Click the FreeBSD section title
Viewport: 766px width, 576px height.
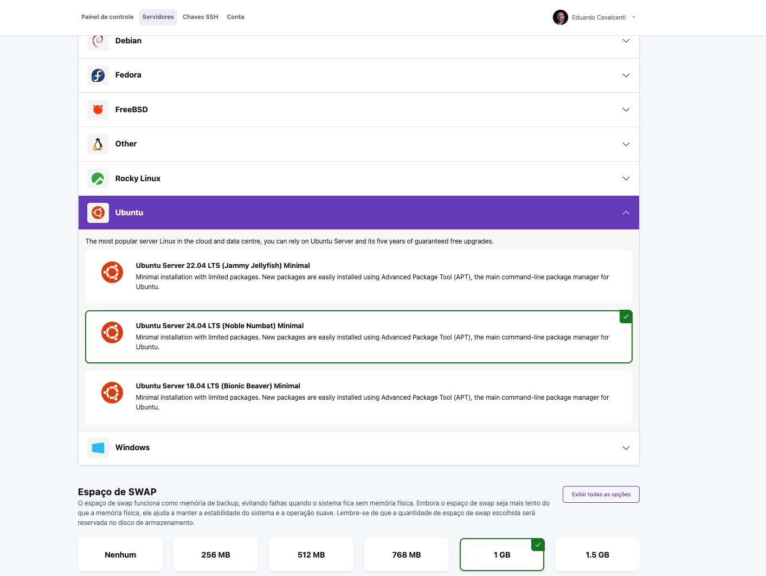[x=132, y=110]
